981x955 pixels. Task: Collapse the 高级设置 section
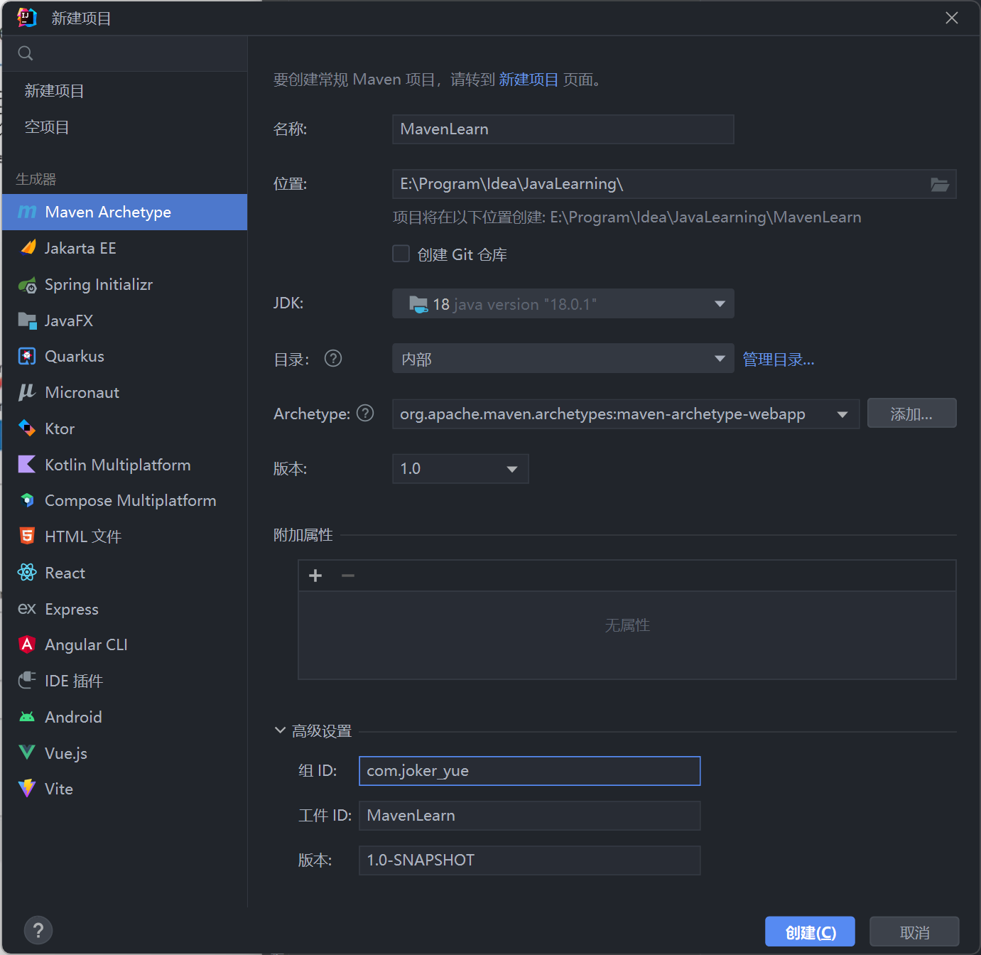280,730
